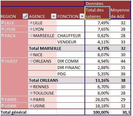Collapse the LYON region group
Image resolution: width=133 pixels, height=116 pixels.
click(3, 29)
